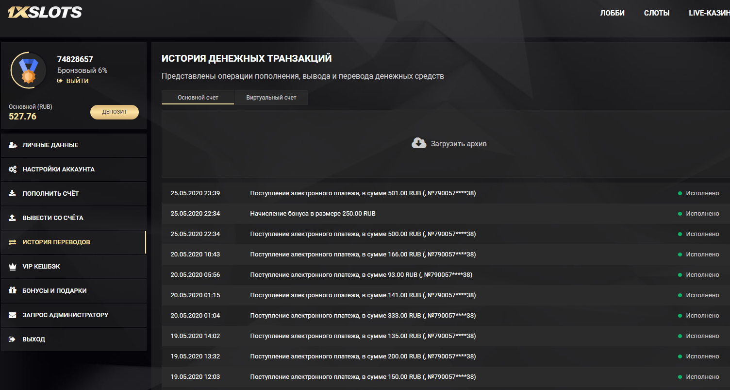
Task: Click the 141.00 RUB payment transaction text
Action: click(x=363, y=295)
